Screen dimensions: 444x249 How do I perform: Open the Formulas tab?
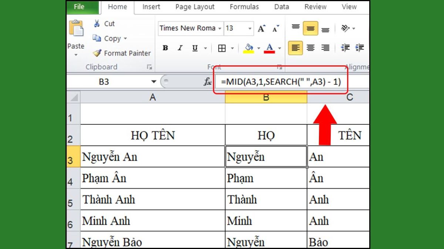[245, 7]
